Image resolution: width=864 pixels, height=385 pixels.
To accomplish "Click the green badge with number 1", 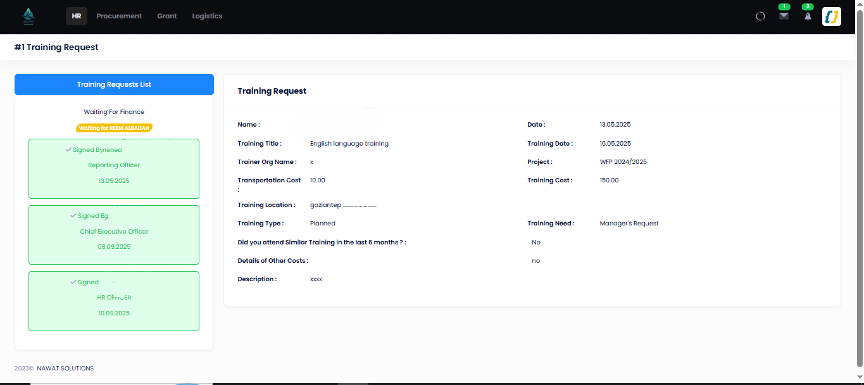I will [x=784, y=6].
